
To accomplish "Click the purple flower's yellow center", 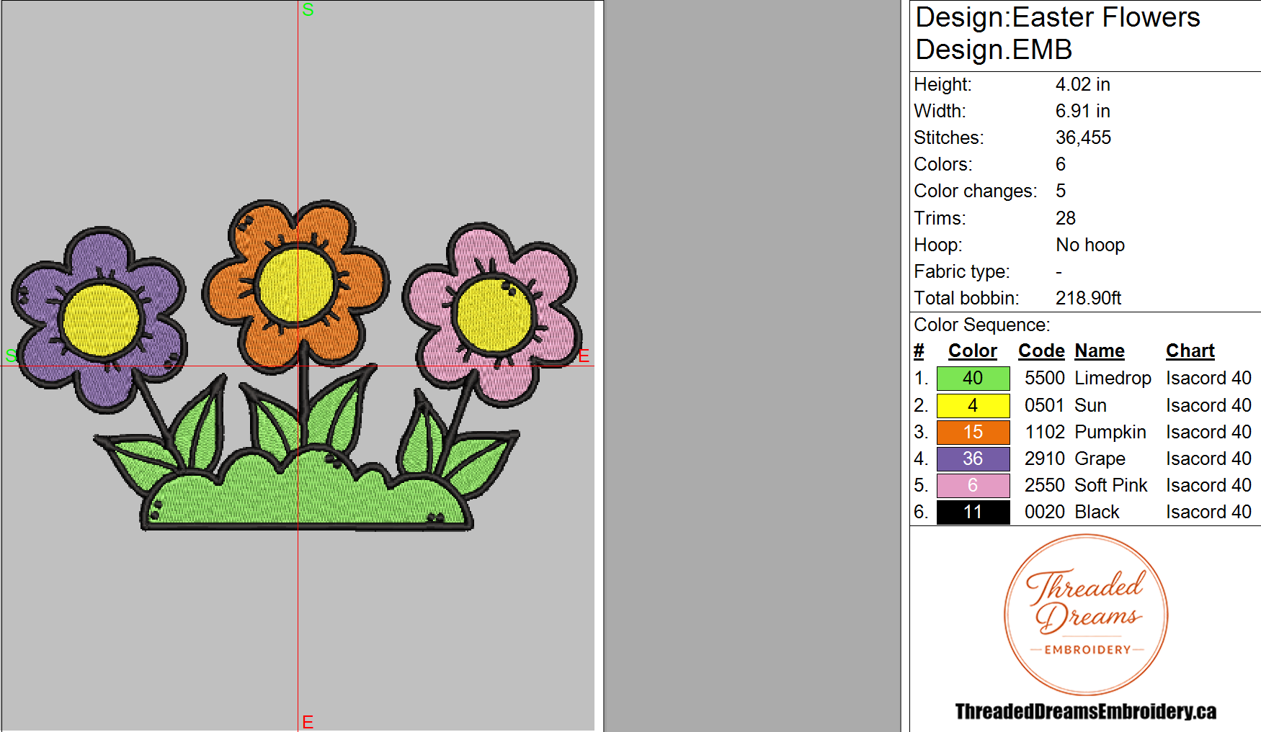I will click(101, 320).
